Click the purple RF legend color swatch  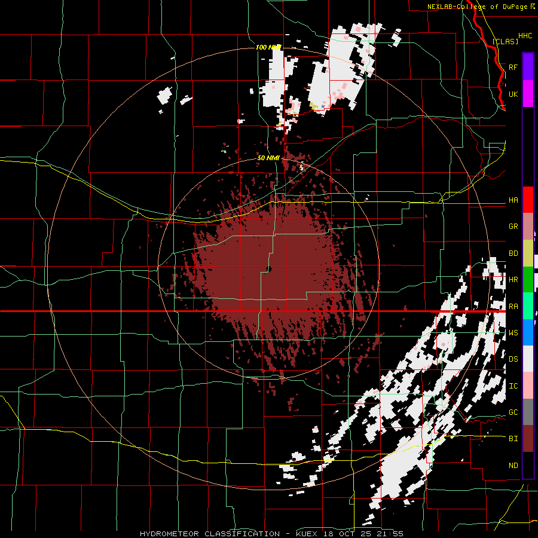528,67
